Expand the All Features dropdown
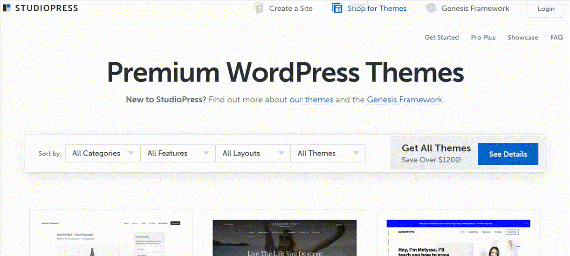 178,153
